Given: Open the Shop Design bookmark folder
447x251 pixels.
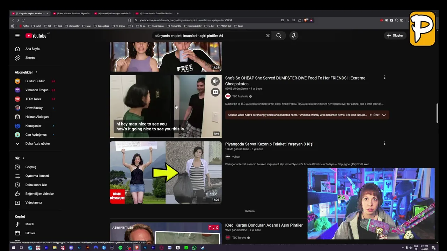Looking at the screenshot, I should tap(156, 26).
